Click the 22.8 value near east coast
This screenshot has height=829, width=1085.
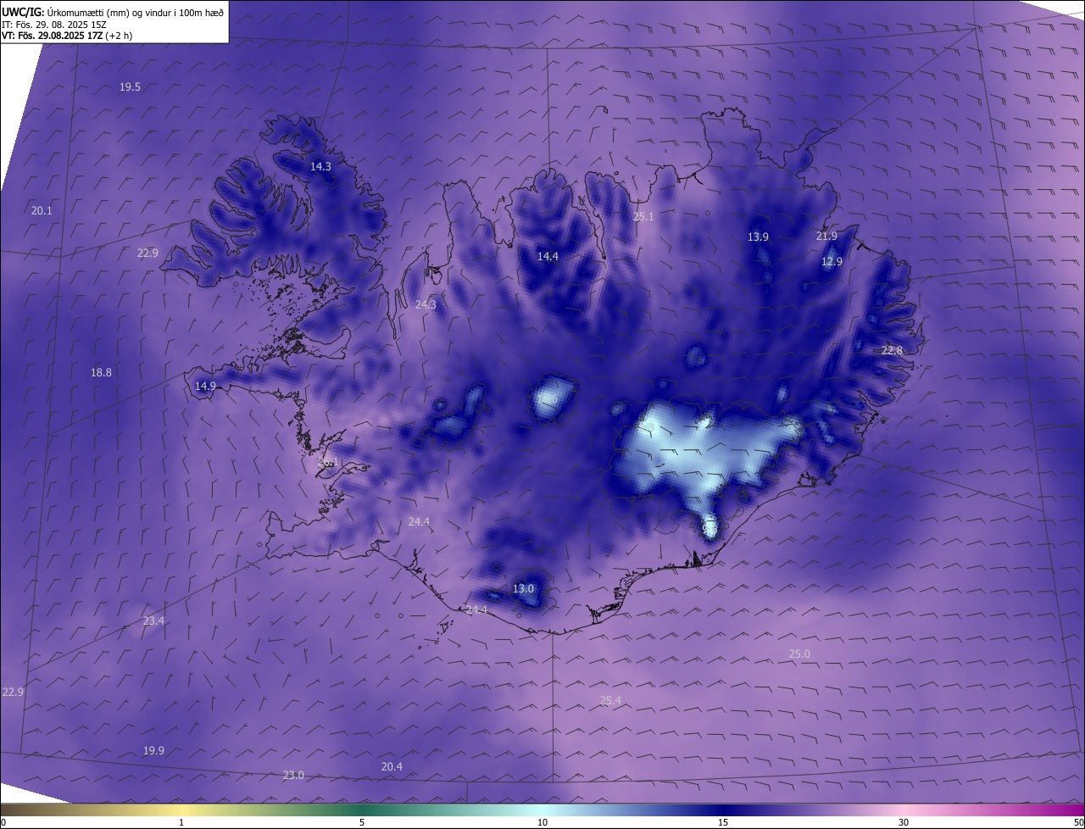892,351
